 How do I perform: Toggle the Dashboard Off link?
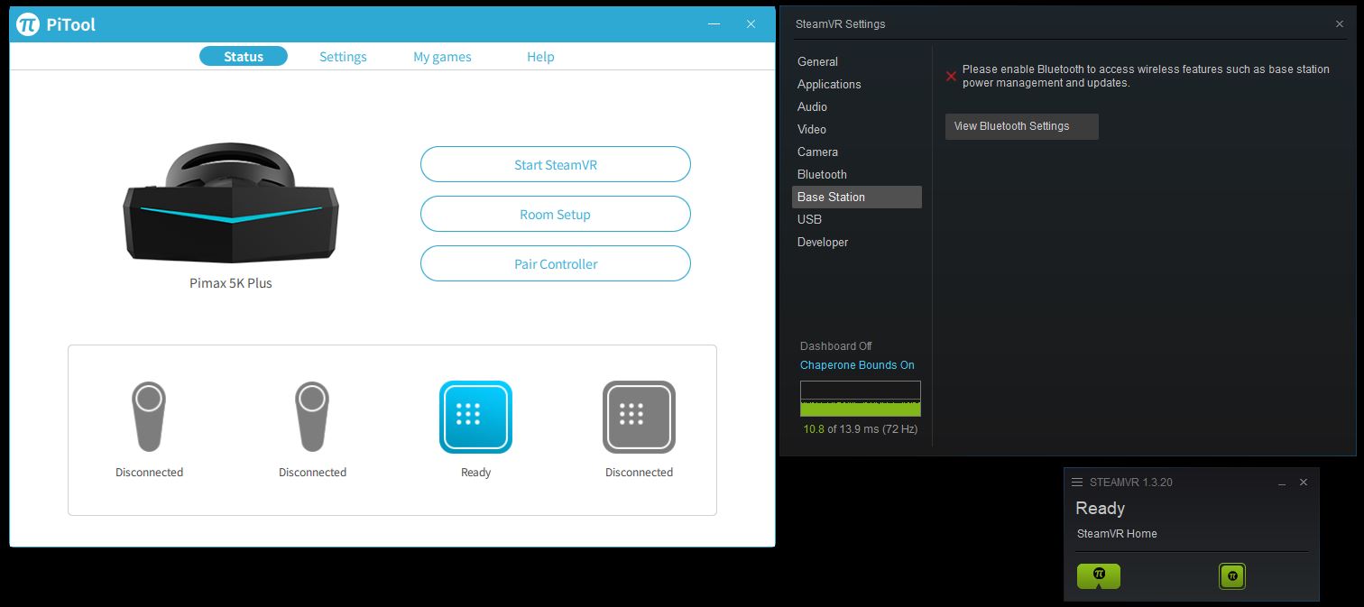836,346
